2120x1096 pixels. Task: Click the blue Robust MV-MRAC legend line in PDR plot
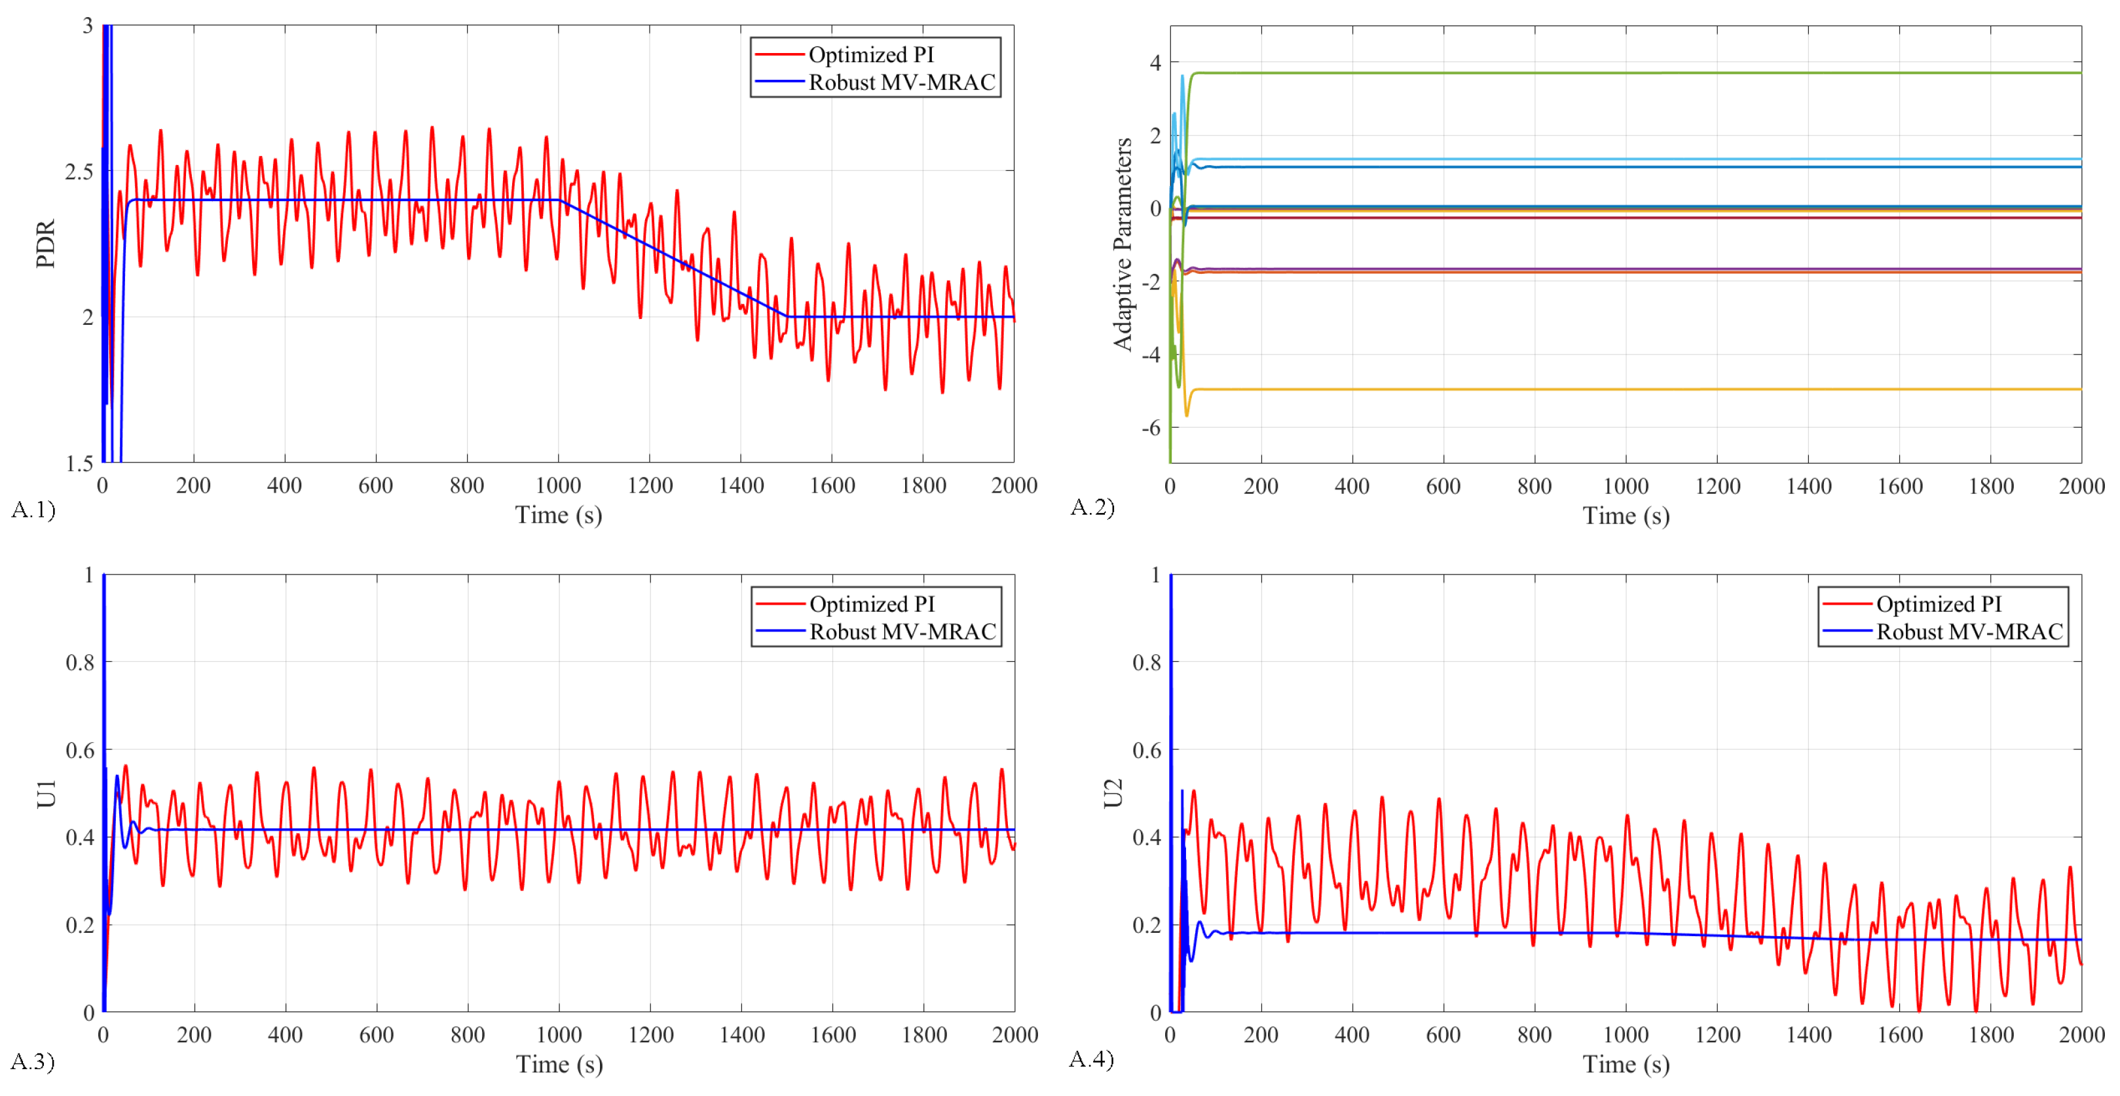tap(779, 81)
